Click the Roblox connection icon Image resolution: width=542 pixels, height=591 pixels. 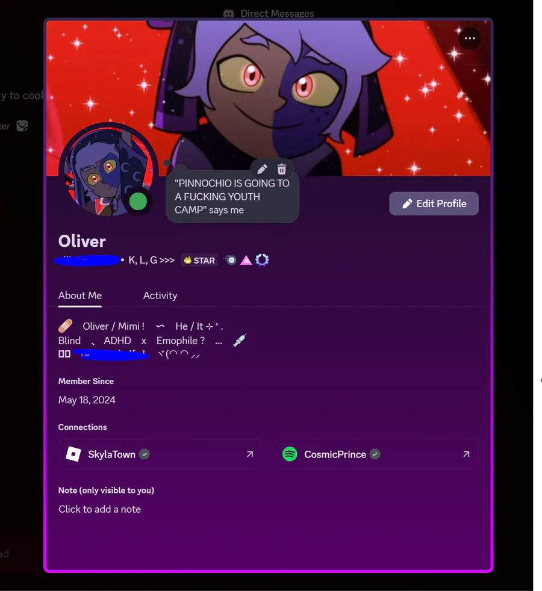tap(73, 454)
